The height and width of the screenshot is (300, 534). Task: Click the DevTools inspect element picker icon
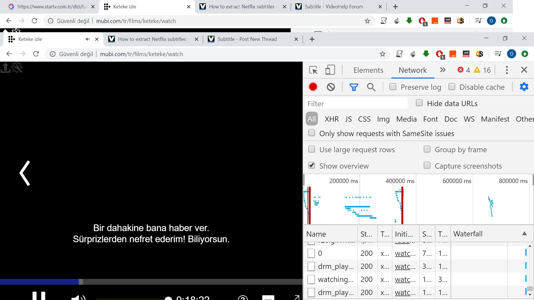point(313,70)
